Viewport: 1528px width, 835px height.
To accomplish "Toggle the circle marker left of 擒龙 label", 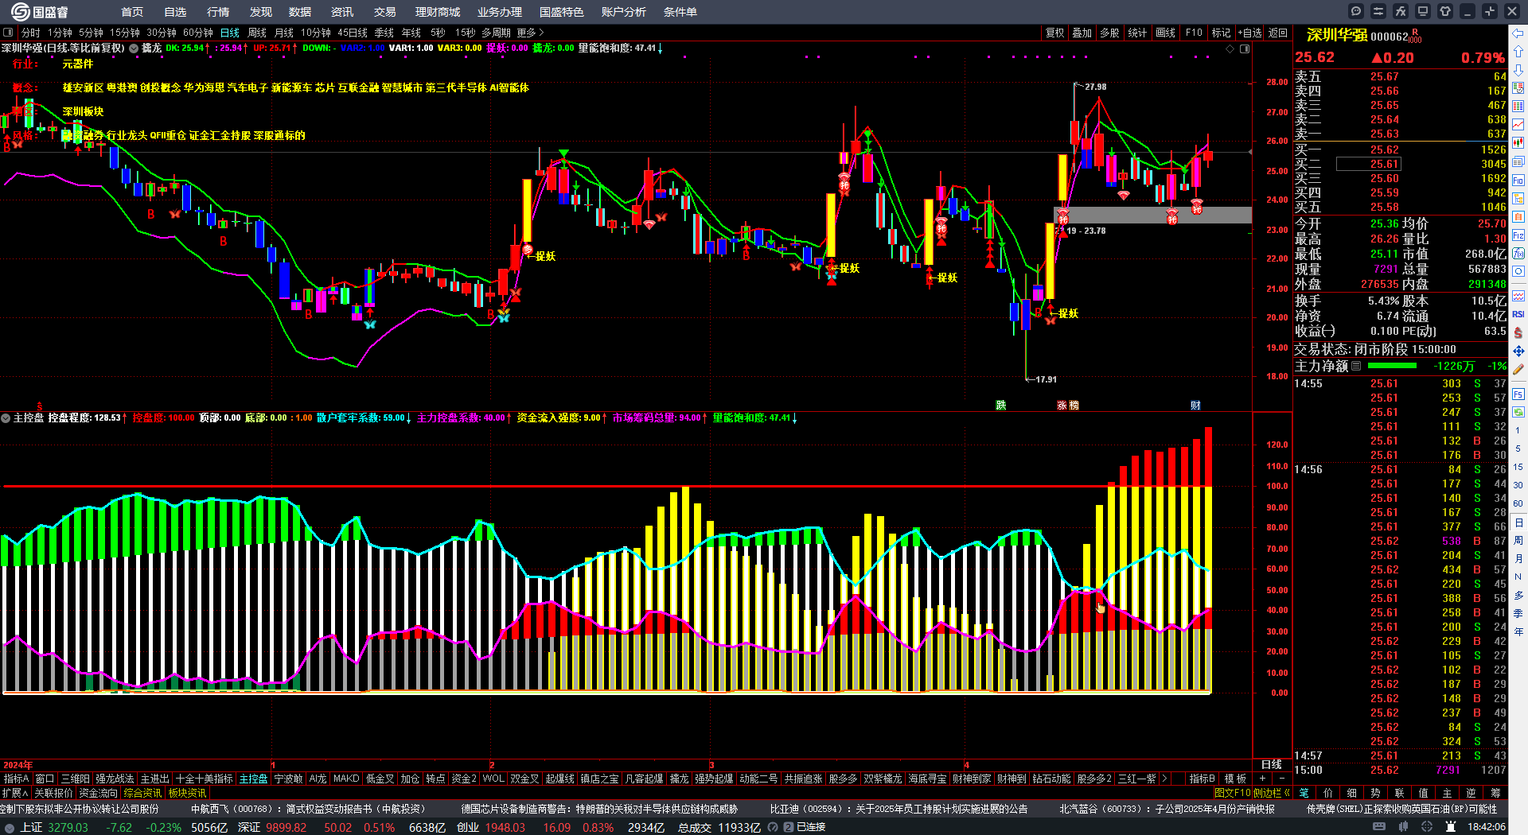I will click(134, 49).
